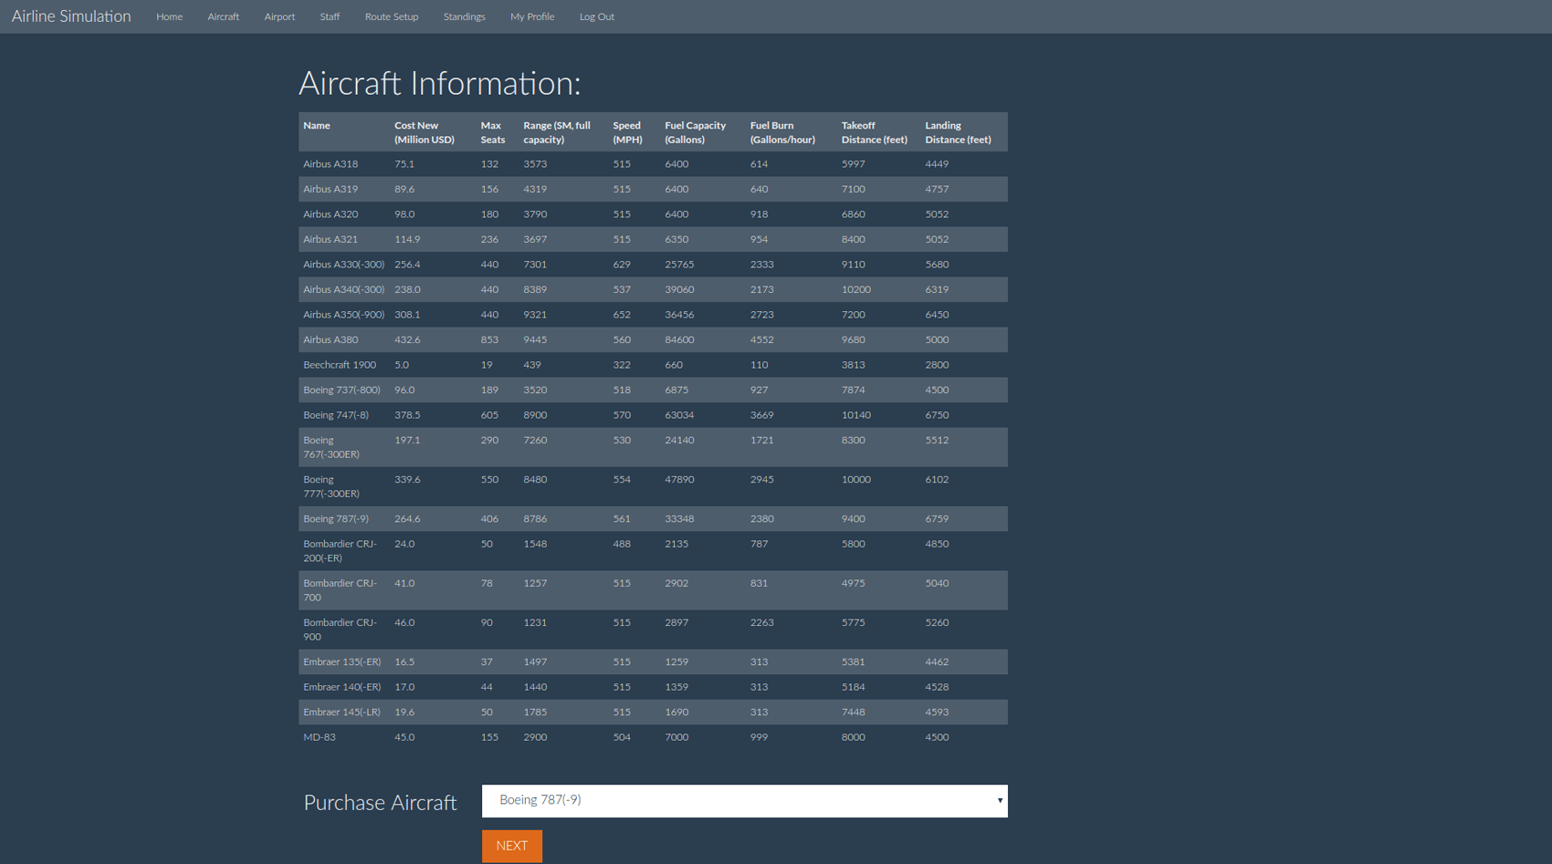Click the Bombardier CRJ-900 fuel burn 2263
Screen dimensions: 1552x864
tap(762, 623)
